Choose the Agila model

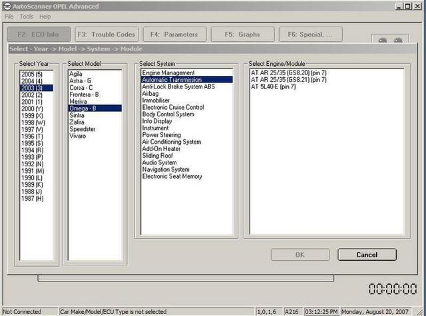click(95, 74)
